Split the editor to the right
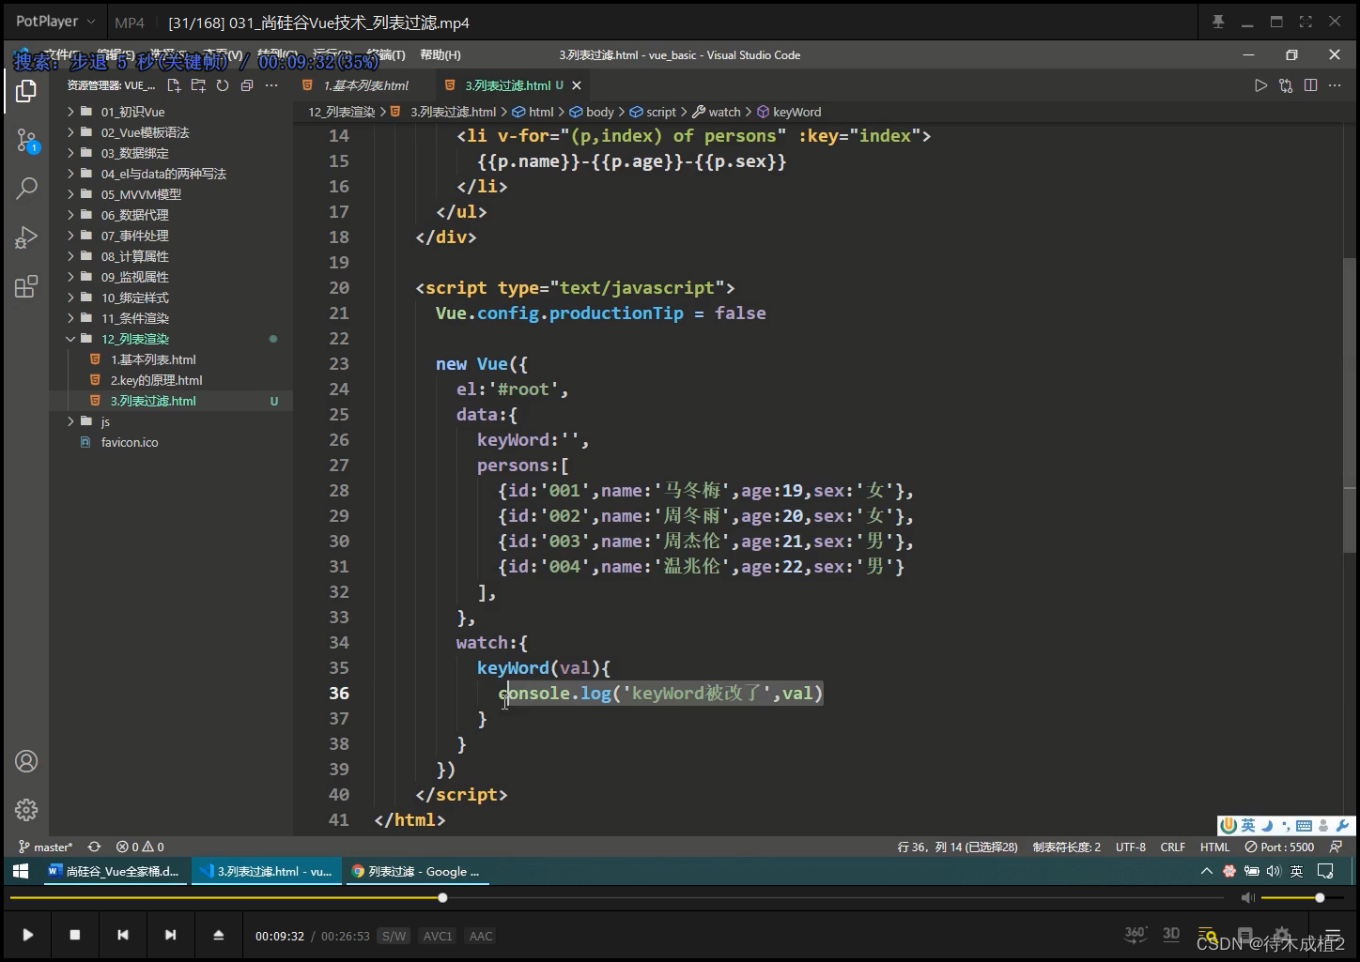The image size is (1360, 962). [1310, 85]
